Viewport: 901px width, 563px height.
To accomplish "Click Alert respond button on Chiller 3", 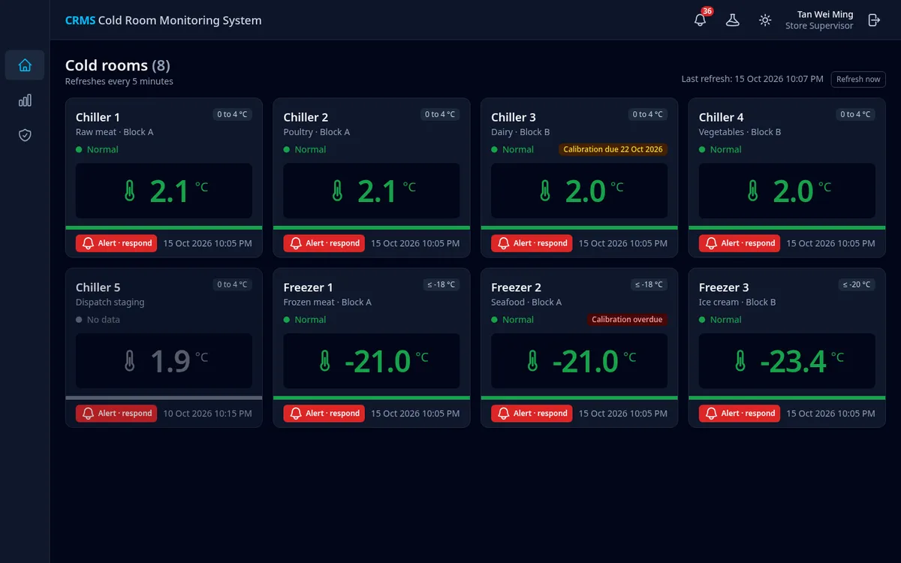I will (532, 243).
